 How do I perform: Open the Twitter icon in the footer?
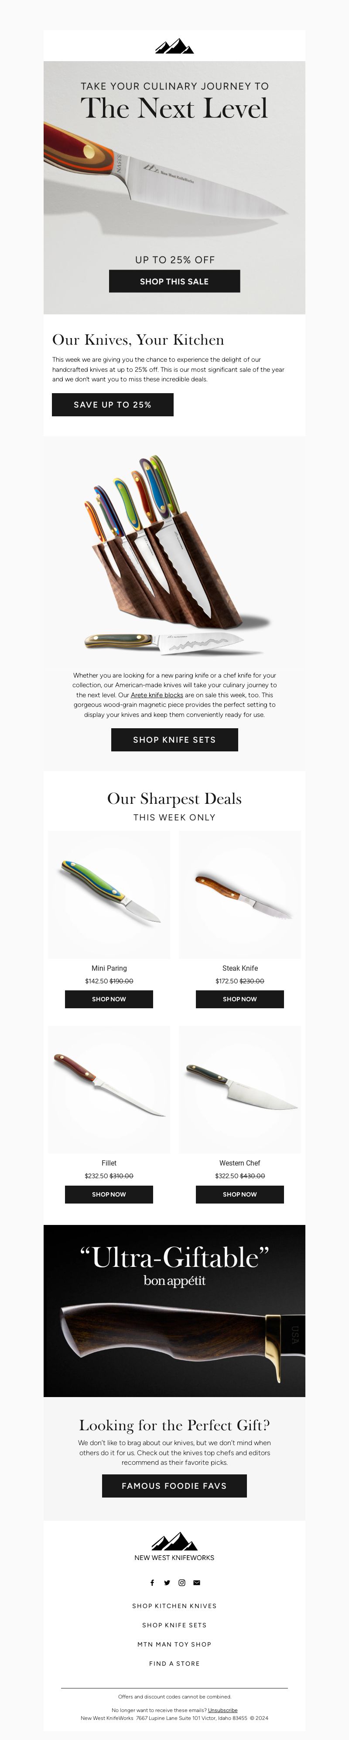167,1583
